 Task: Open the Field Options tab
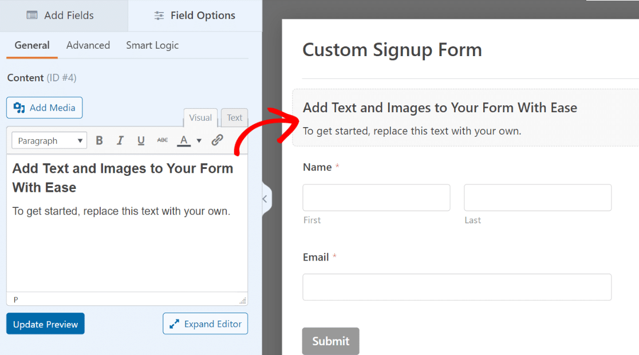(x=195, y=15)
